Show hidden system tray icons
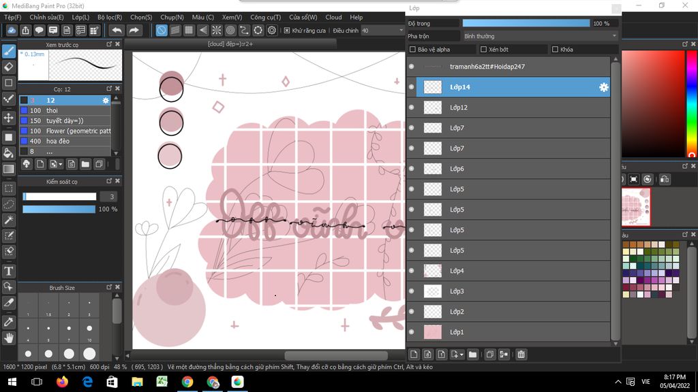 [x=618, y=382]
